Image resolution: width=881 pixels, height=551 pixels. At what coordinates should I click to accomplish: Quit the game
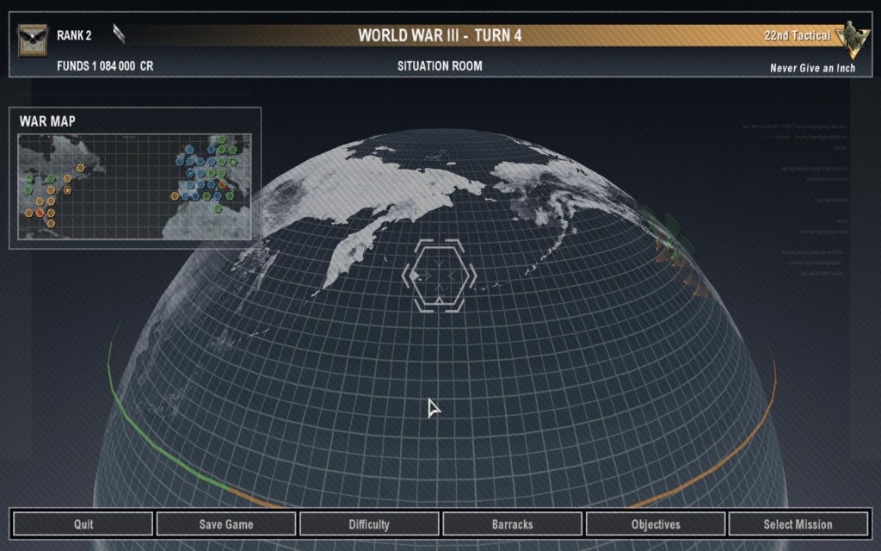83,524
